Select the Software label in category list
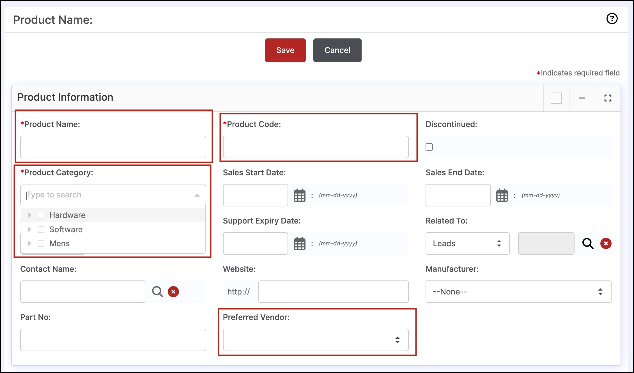The height and width of the screenshot is (373, 634). tap(66, 229)
